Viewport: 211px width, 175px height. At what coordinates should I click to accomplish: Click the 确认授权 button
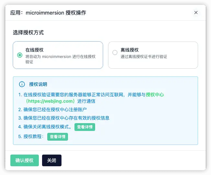[x=25, y=160]
